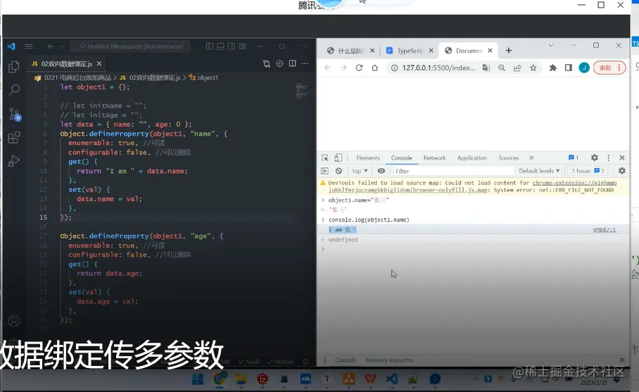This screenshot has height=392, width=639.
Task: Click the Untitled (Workspace) command center search
Action: click(x=131, y=46)
